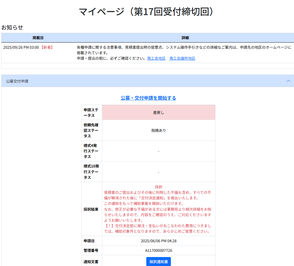This screenshot has width=294, height=266.
Task: Click the 差戻し status cell
Action: click(x=158, y=112)
